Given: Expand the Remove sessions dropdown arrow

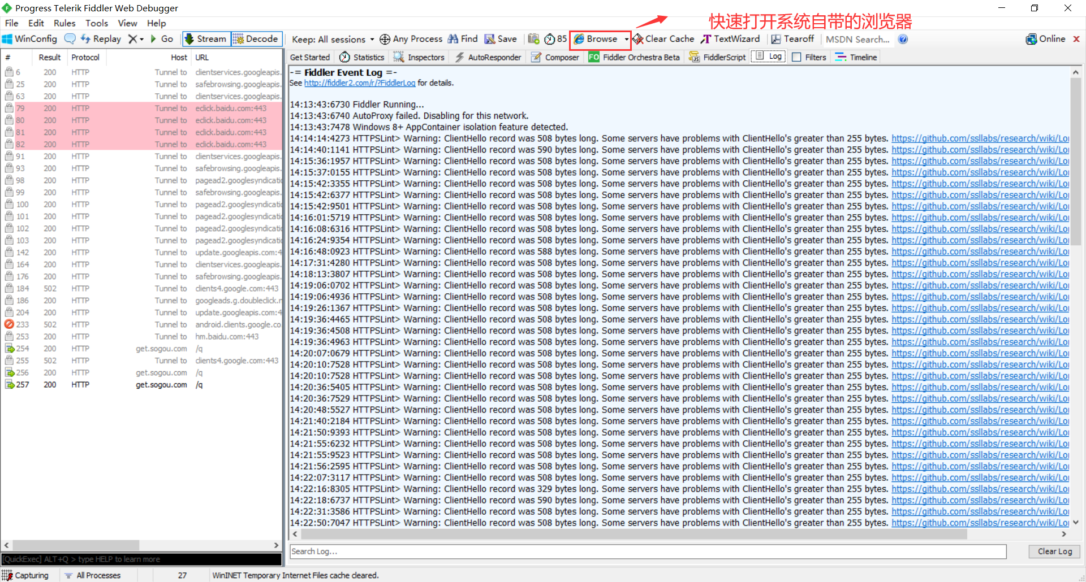Looking at the screenshot, I should (142, 39).
